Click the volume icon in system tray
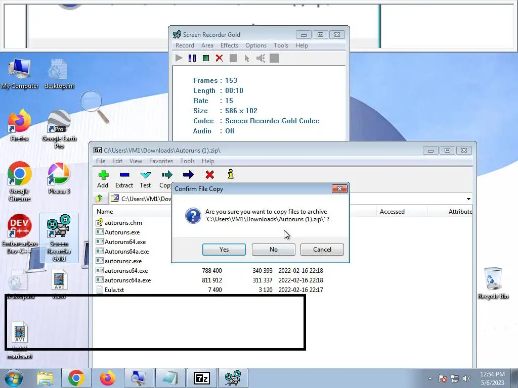 (467, 378)
